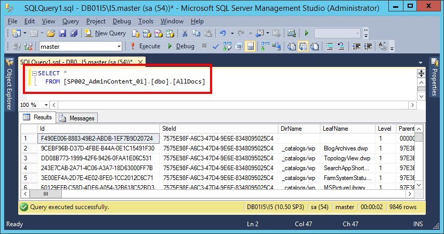The width and height of the screenshot is (444, 234).
Task: Click the Decrease Indent icon
Action: 356,46
